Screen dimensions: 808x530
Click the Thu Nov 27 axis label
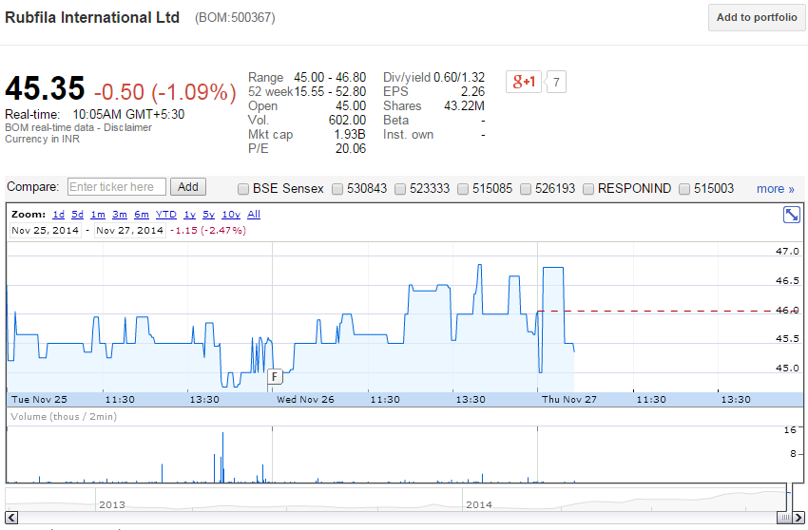[x=568, y=400]
